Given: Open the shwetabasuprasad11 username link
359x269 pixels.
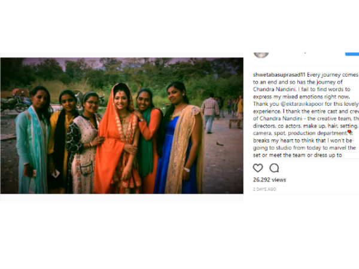Looking at the screenshot, I should tap(279, 75).
